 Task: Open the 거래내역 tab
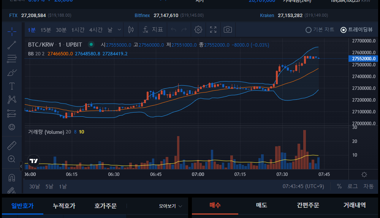point(355,205)
